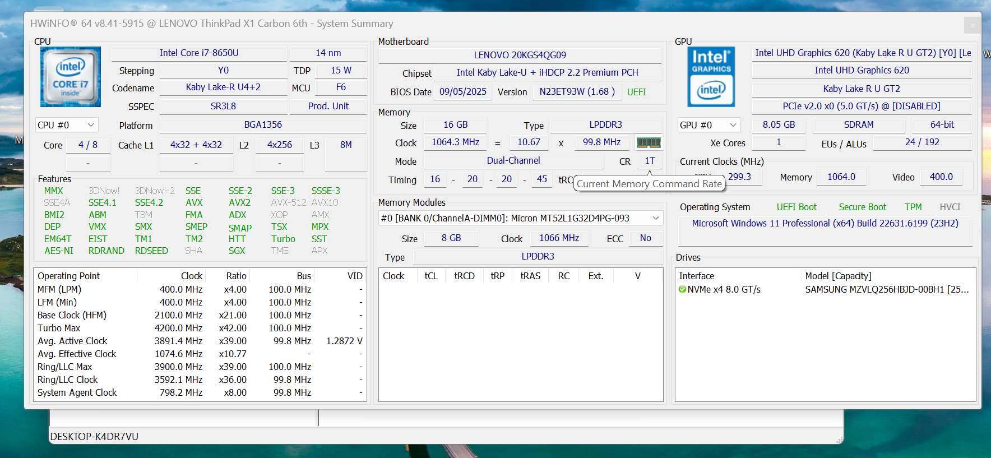Viewport: 991px width, 458px height.
Task: Click DESKTOP-K4DR7VU in the background window
Action: tap(94, 437)
